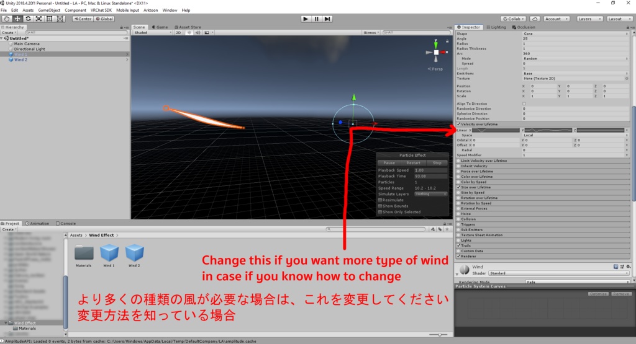Select Main Camera in the Hierarchy
Screen dimensions: 636x344
pyautogui.click(x=27, y=44)
